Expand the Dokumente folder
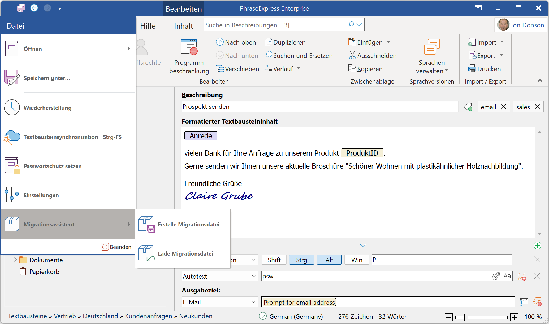 pyautogui.click(x=15, y=260)
